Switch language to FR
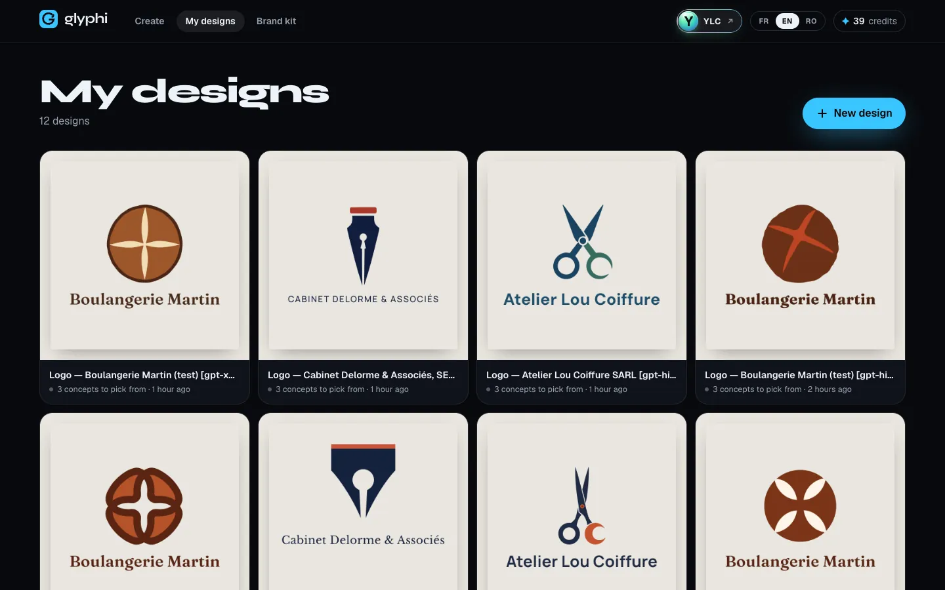 point(764,21)
